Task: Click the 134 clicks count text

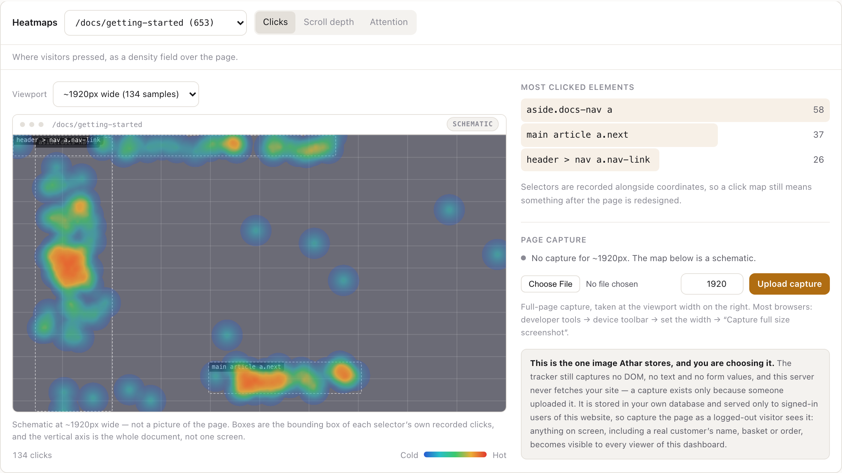Action: pyautogui.click(x=32, y=455)
